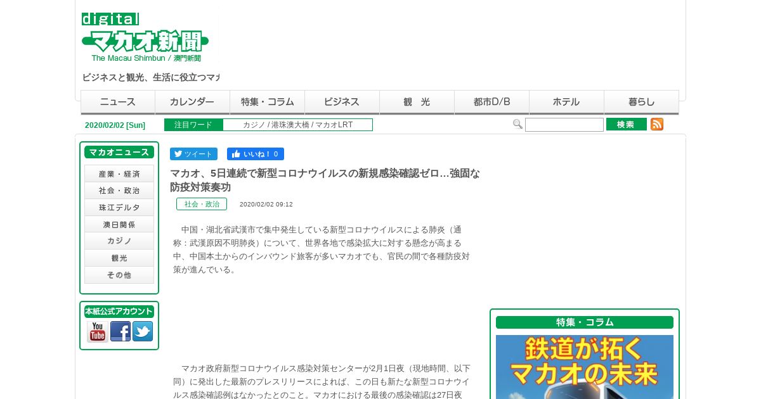Open the YouTube official account icon
This screenshot has height=399, width=761.
[x=98, y=331]
